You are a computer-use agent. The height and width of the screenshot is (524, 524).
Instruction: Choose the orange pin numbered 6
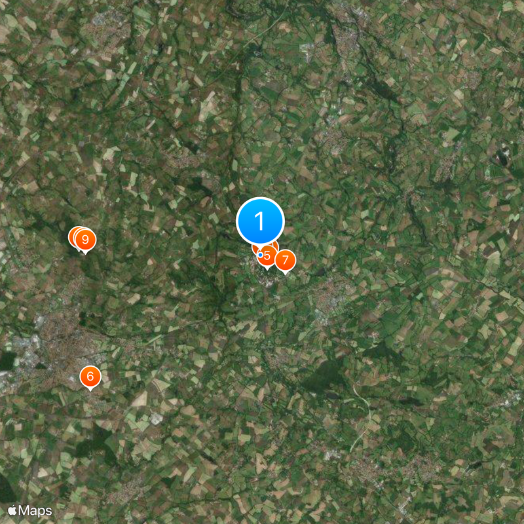pos(90,377)
